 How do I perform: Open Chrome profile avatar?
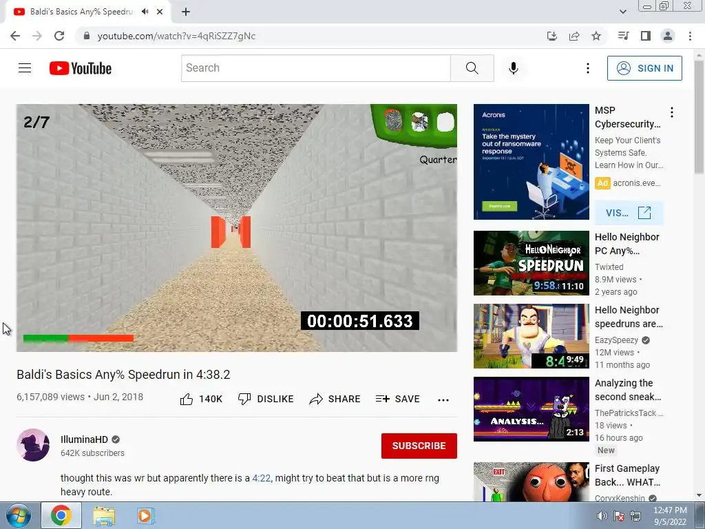(x=668, y=36)
